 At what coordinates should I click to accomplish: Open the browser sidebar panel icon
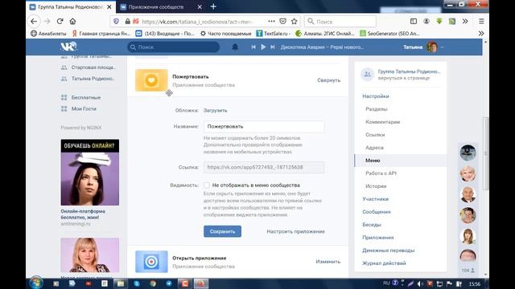(x=414, y=22)
